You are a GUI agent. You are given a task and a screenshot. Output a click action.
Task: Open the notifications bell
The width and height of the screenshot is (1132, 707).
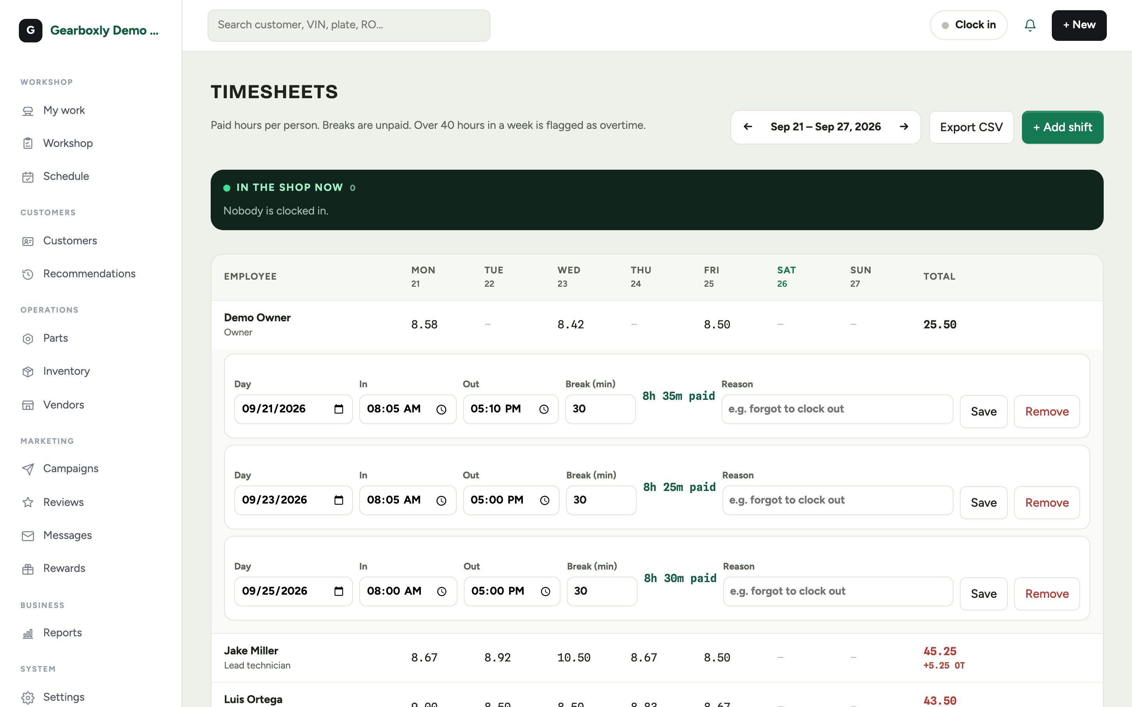pyautogui.click(x=1029, y=25)
